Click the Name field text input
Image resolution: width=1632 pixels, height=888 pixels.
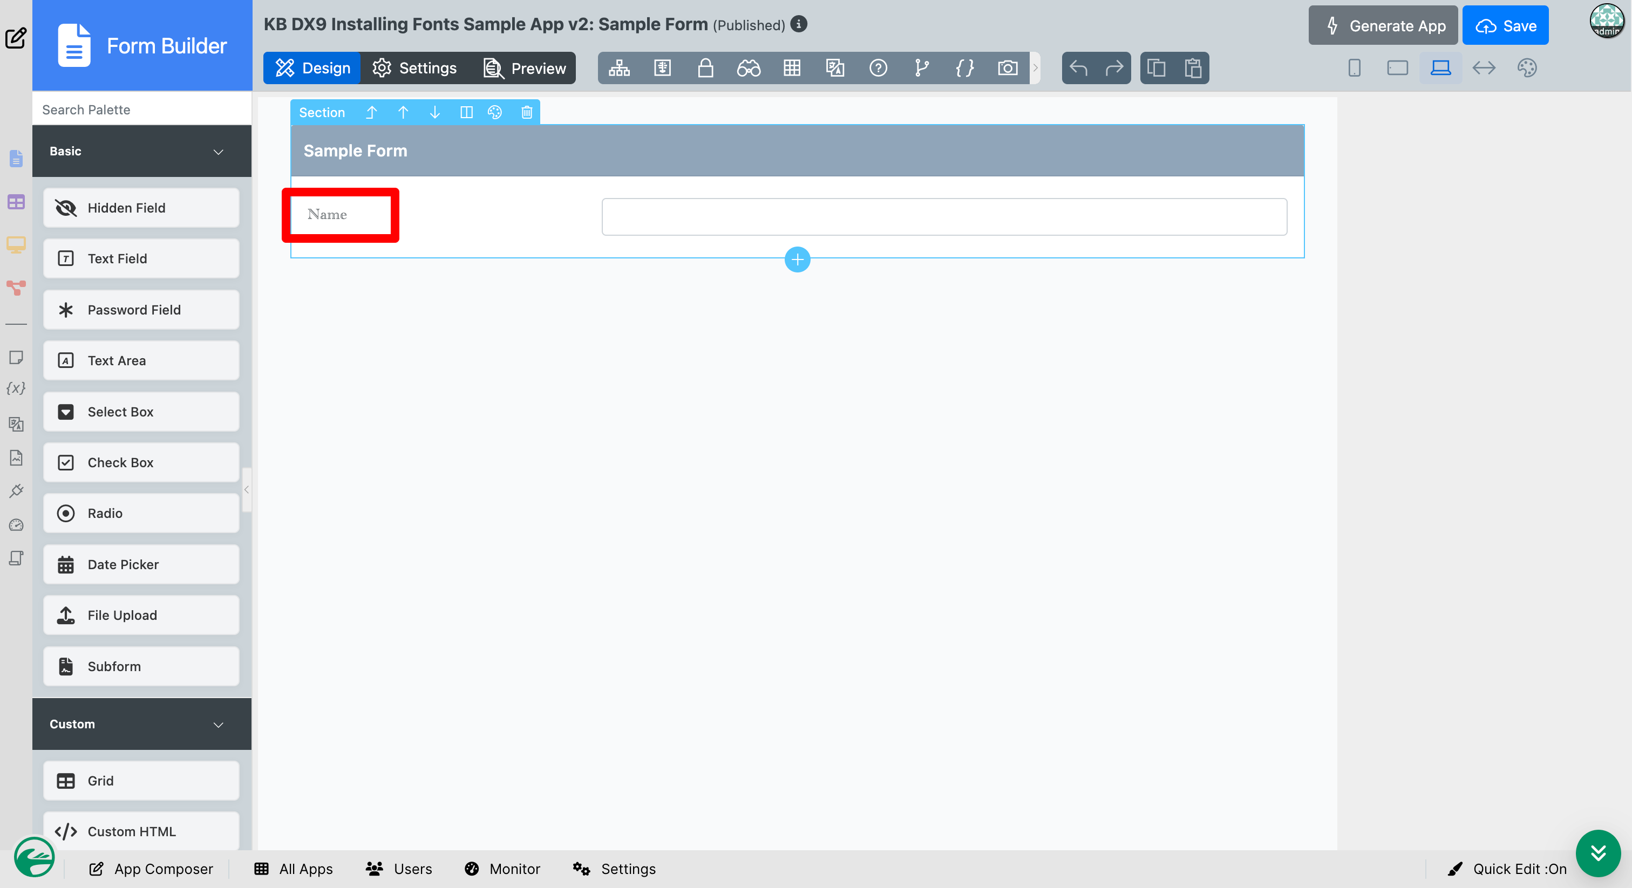click(944, 217)
